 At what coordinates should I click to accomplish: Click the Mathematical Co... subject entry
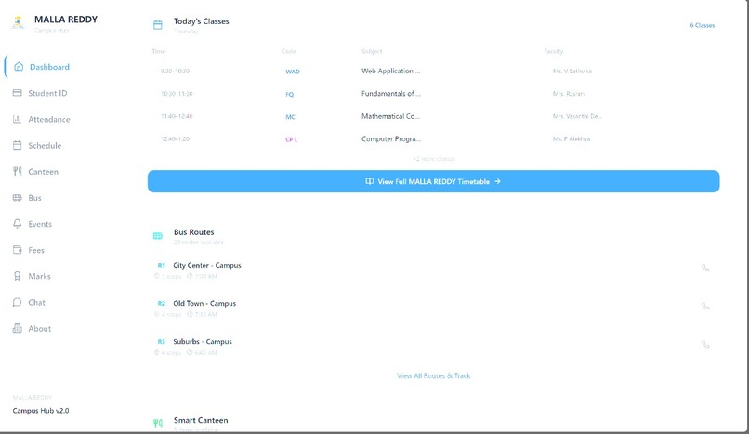pyautogui.click(x=390, y=116)
